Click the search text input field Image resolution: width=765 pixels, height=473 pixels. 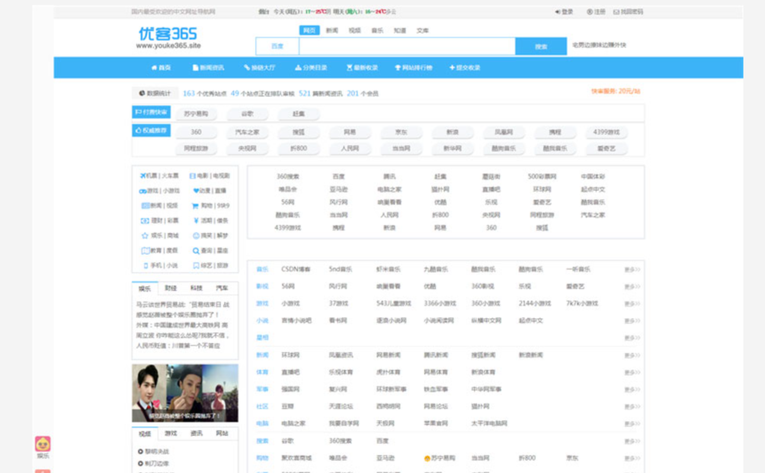(407, 46)
